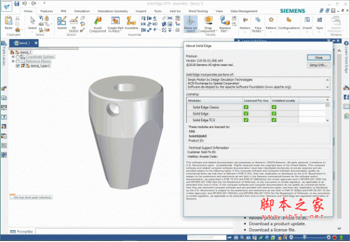
Task: Click the Configurations icon
Action: (x=289, y=20)
